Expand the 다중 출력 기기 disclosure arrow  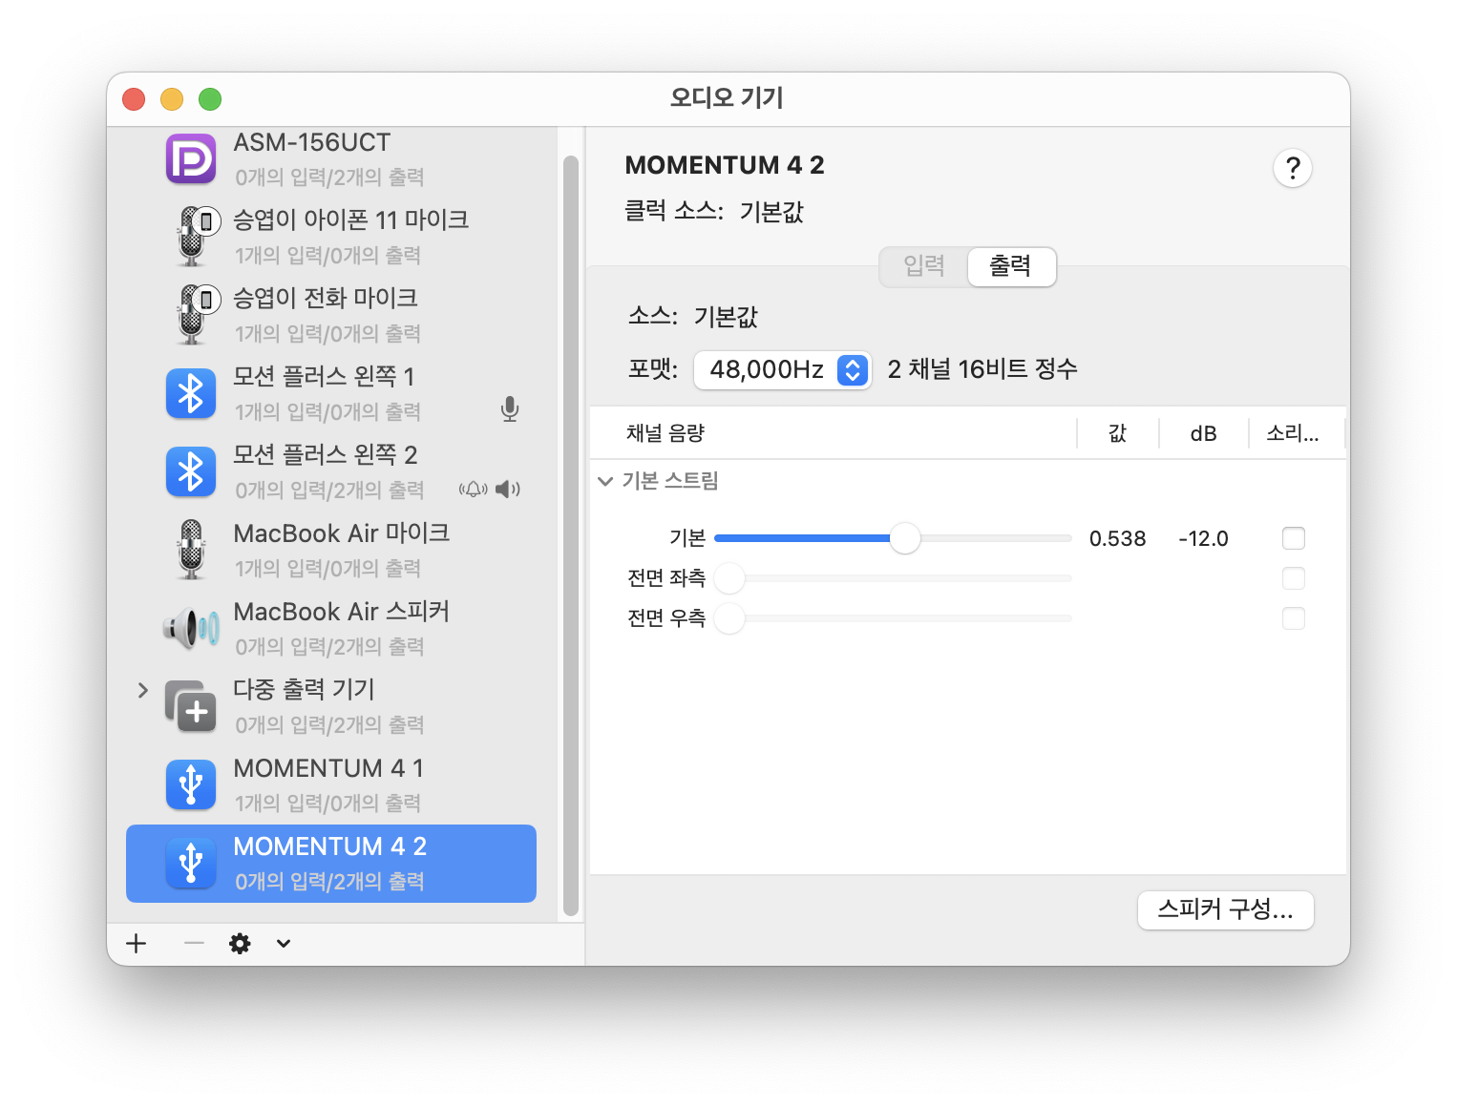[142, 690]
